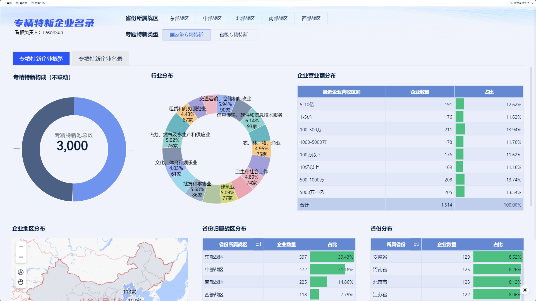Select the 专精特新企业概览 tab

click(x=41, y=59)
